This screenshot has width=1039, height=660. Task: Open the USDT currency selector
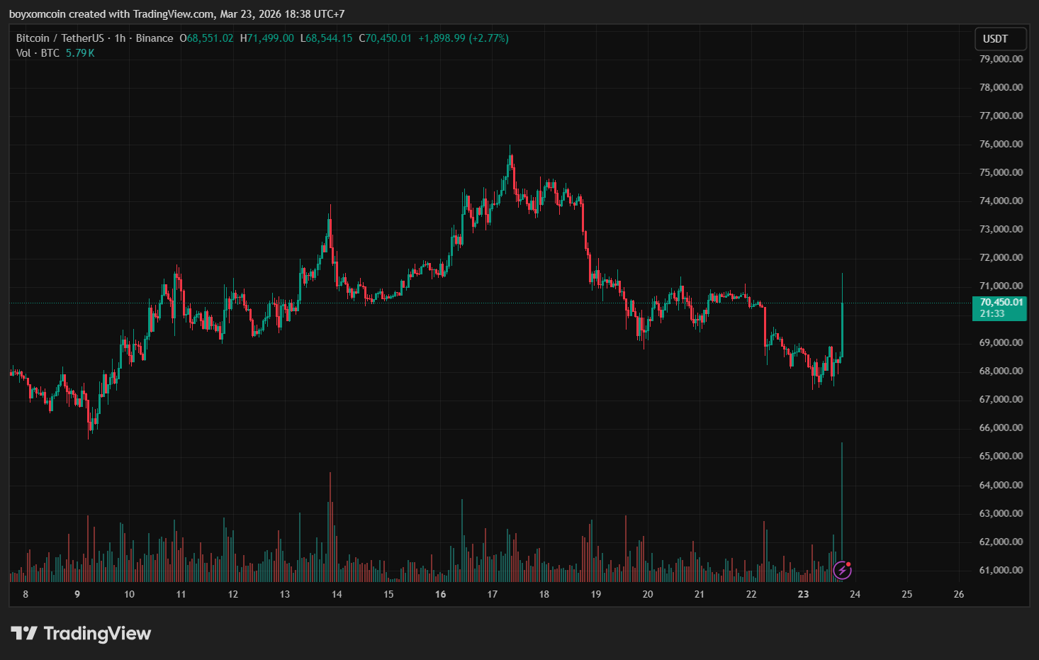click(1000, 39)
